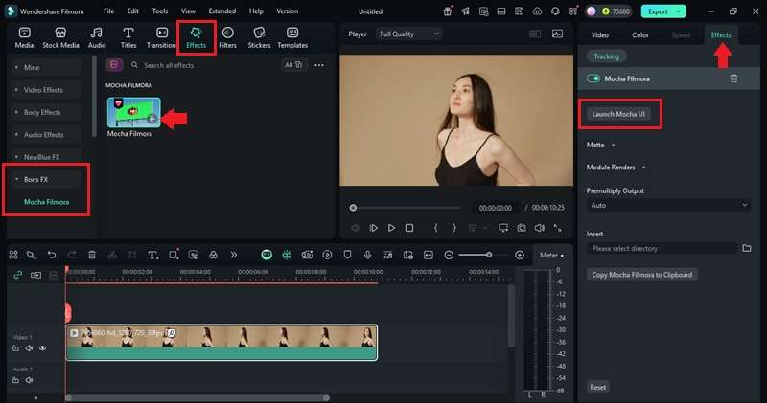Click the Mocha Filmora effect thumbnail
Viewport: 767px width, 403px height.
click(x=133, y=112)
